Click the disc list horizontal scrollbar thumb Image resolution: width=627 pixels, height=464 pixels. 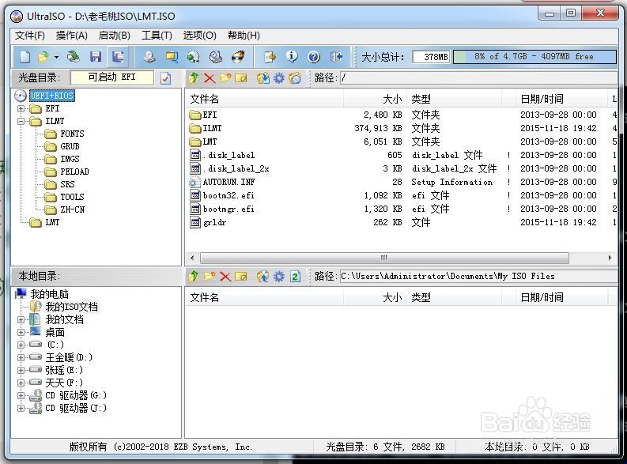click(384, 258)
